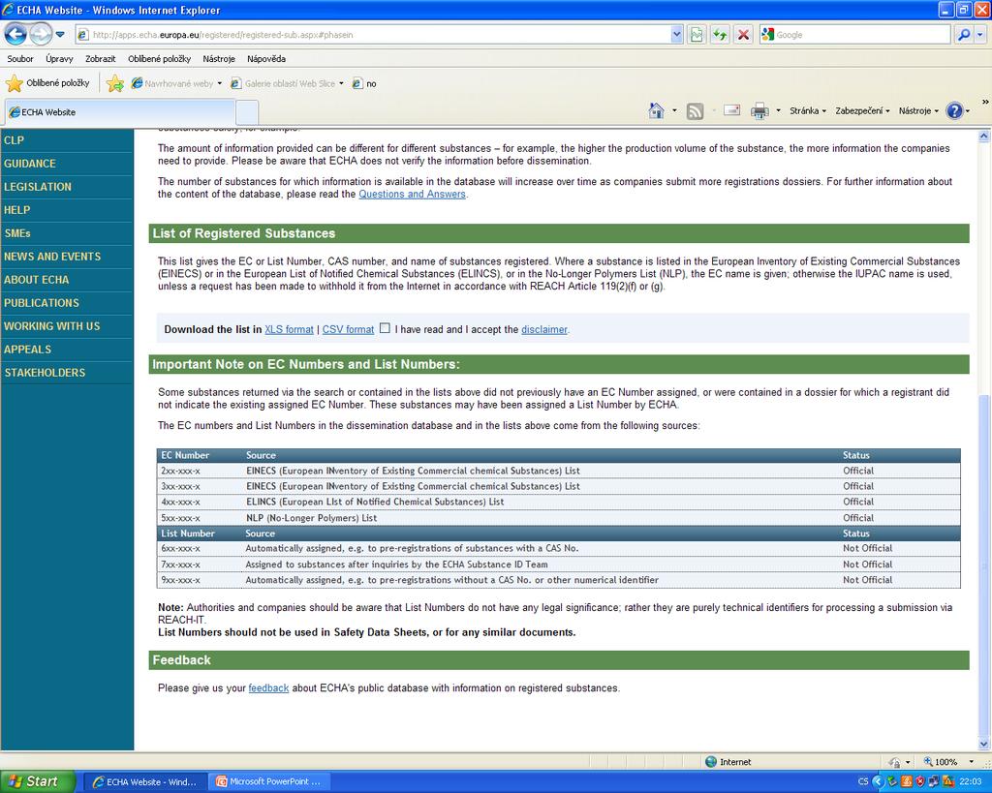Go to APPEALS page
The width and height of the screenshot is (992, 793).
click(x=27, y=350)
